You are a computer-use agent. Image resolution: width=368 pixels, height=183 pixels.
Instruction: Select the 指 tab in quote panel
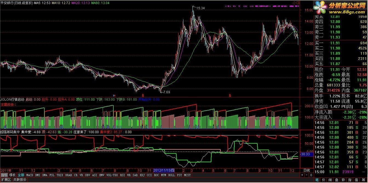coord(350,180)
